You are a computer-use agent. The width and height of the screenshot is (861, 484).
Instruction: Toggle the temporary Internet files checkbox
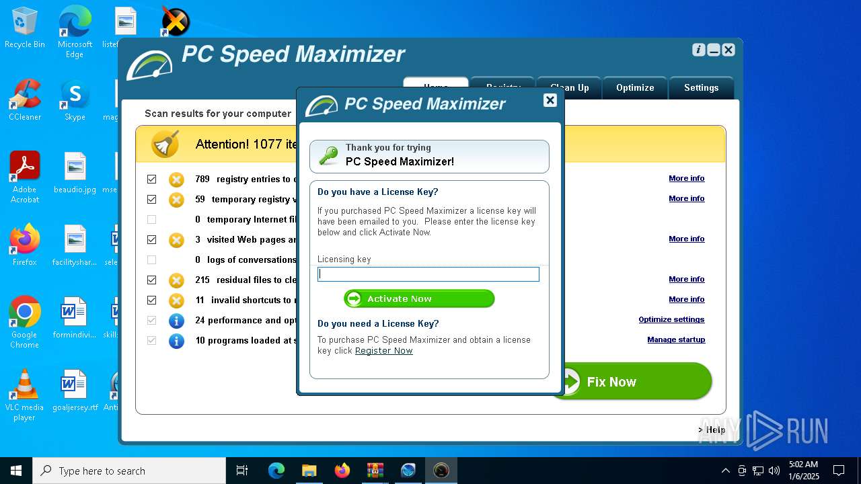151,220
